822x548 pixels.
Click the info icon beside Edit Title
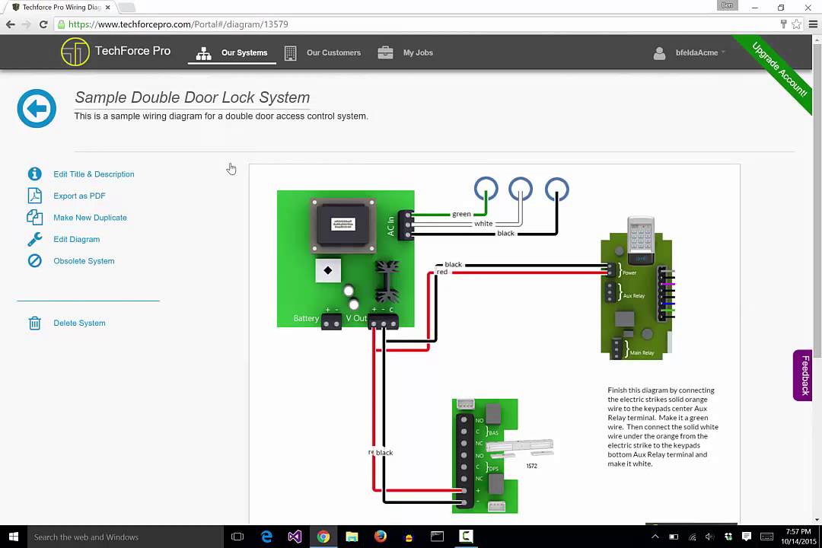coord(34,174)
